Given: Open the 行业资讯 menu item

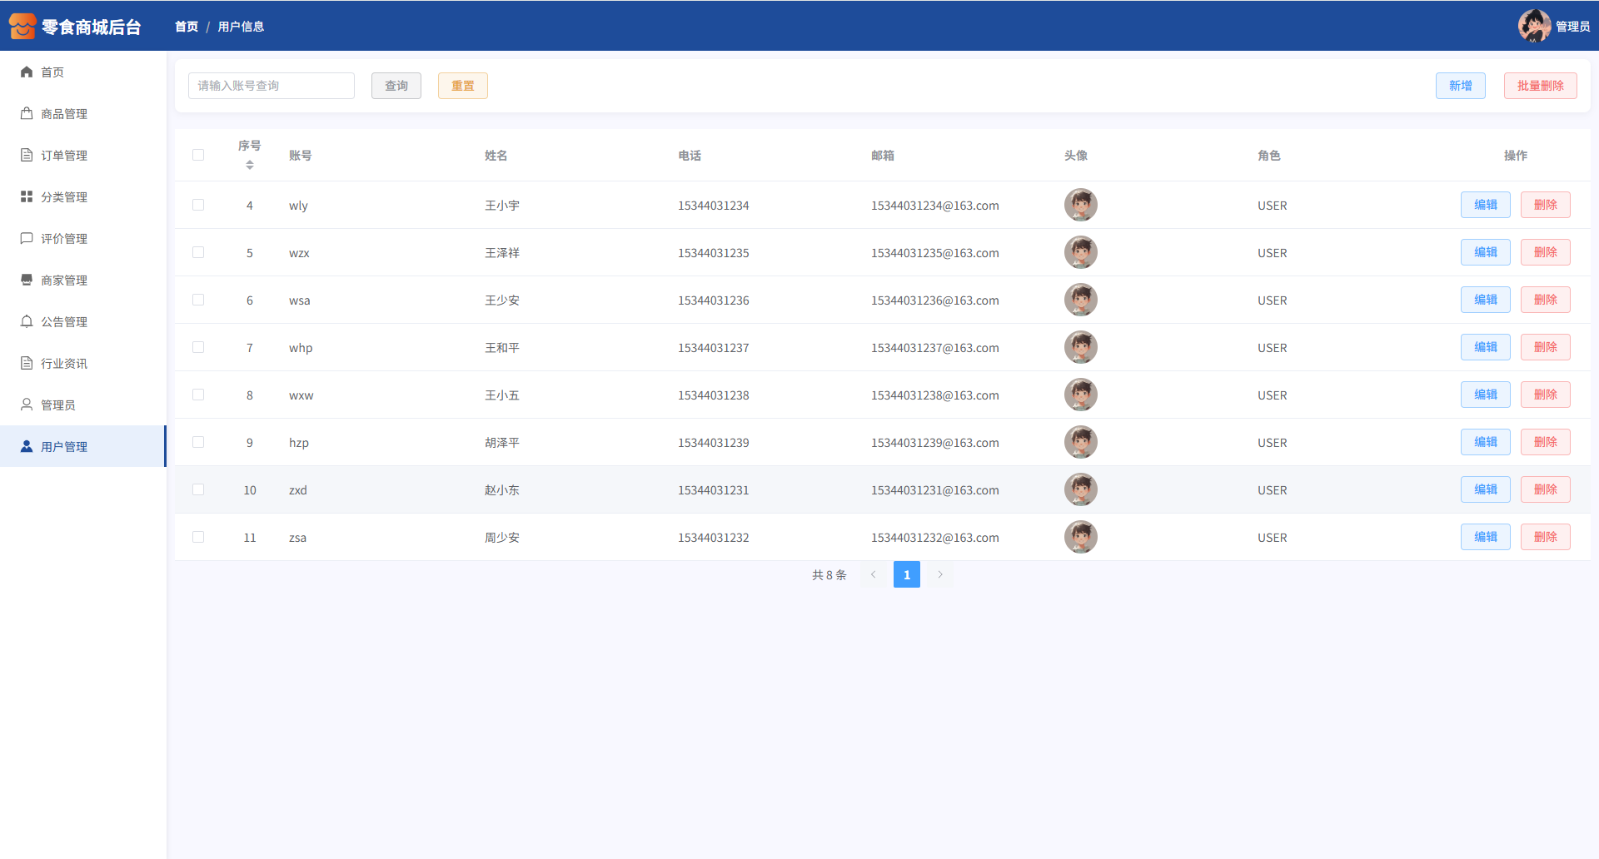Looking at the screenshot, I should [x=63, y=364].
